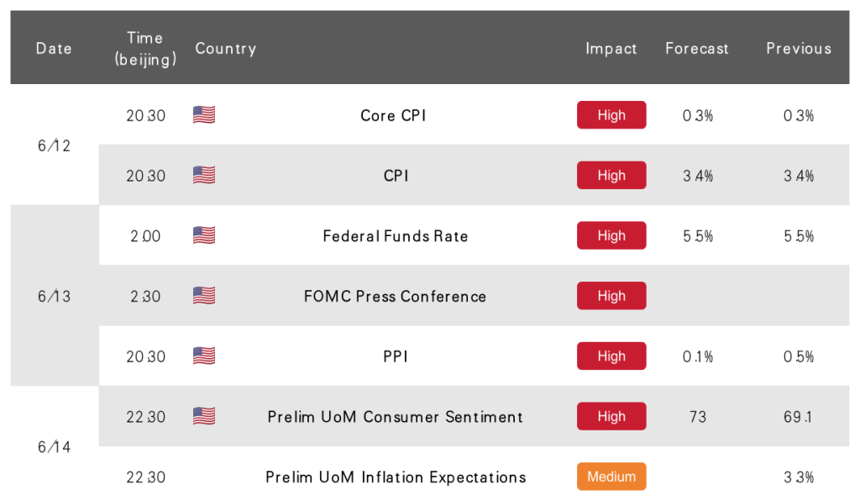
Task: Open the Prelim UoM Inflation Expectations event
Action: [396, 477]
